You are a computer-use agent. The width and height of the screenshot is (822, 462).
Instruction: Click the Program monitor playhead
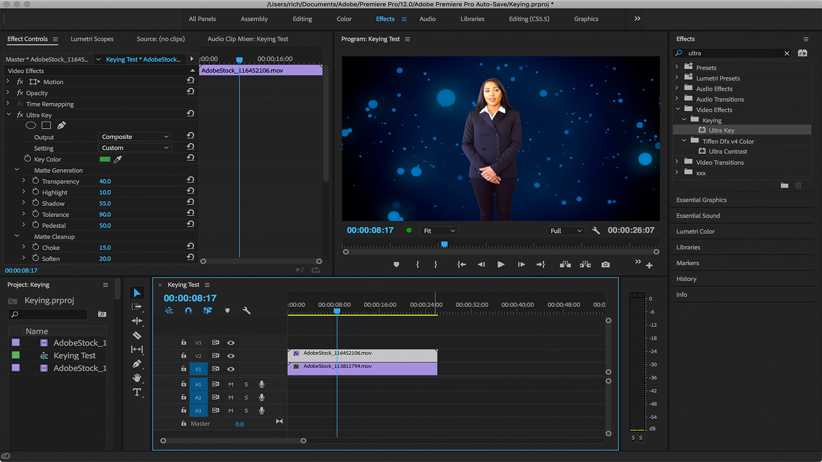click(444, 244)
